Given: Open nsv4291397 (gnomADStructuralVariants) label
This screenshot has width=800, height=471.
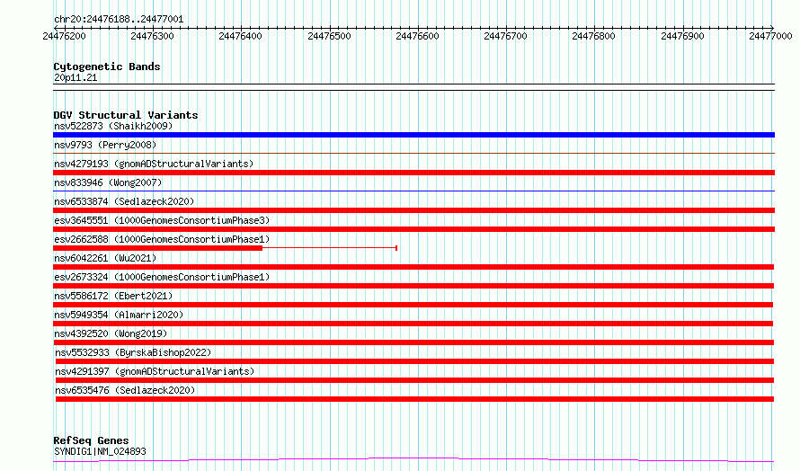Looking at the screenshot, I should pyautogui.click(x=155, y=371).
